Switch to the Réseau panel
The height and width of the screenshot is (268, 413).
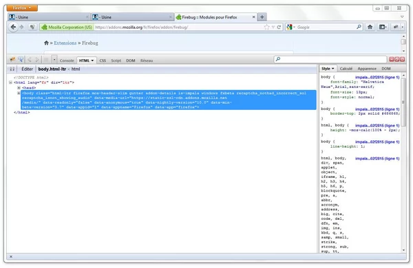coord(147,60)
